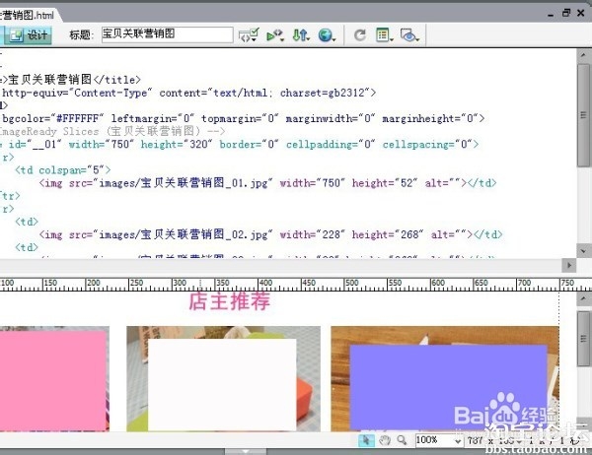The height and width of the screenshot is (455, 592).
Task: Open the view options list icon menu
Action: 385,35
